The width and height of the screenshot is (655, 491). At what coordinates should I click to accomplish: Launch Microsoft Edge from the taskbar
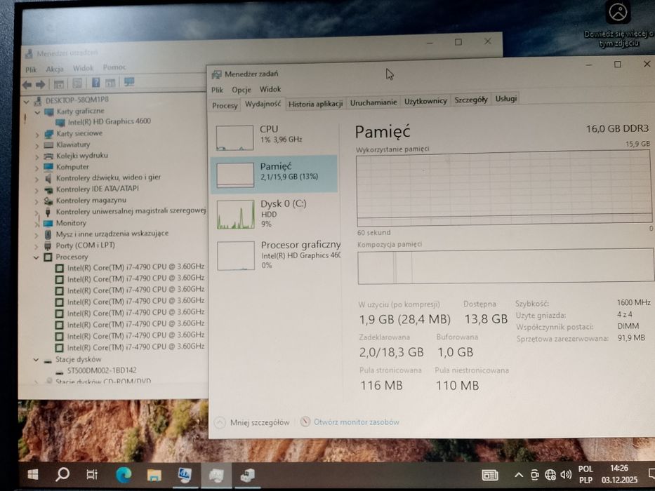coord(124,475)
